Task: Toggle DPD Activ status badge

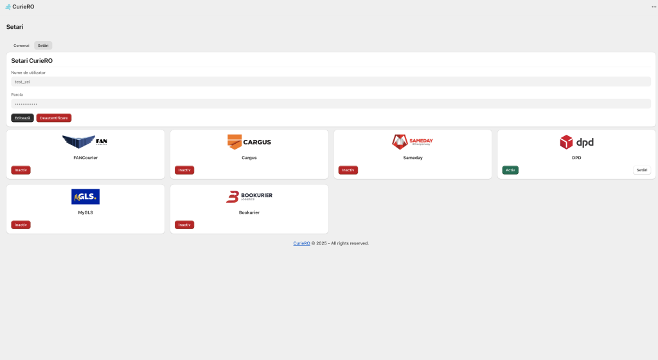Action: 510,170
